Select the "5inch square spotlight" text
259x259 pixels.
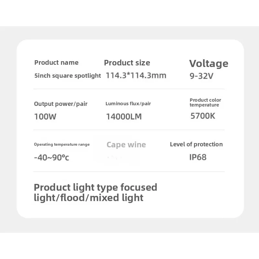68,76
